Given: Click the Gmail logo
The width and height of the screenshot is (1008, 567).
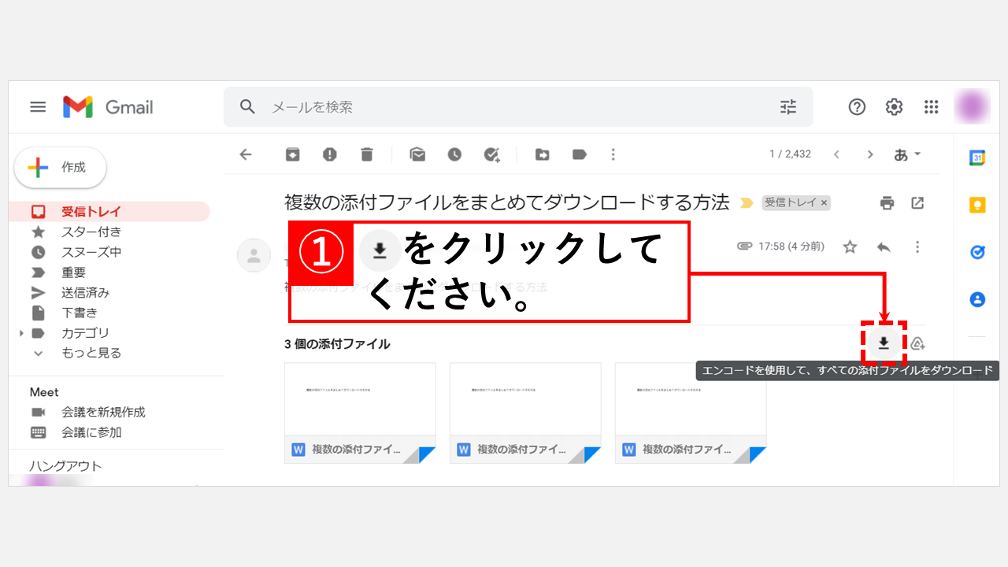Looking at the screenshot, I should 108,107.
